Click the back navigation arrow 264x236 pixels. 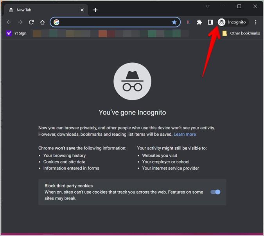click(9, 22)
